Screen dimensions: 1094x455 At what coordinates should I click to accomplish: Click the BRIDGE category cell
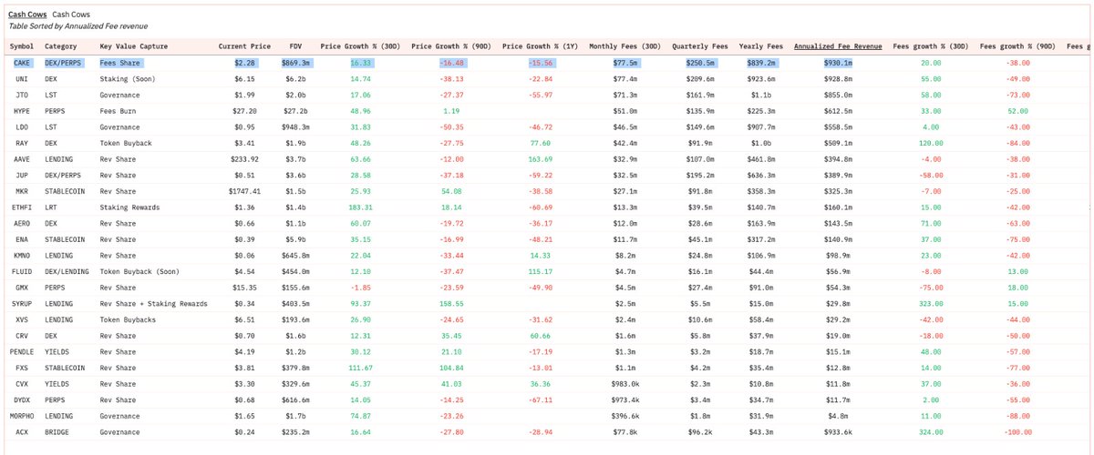[x=57, y=431]
